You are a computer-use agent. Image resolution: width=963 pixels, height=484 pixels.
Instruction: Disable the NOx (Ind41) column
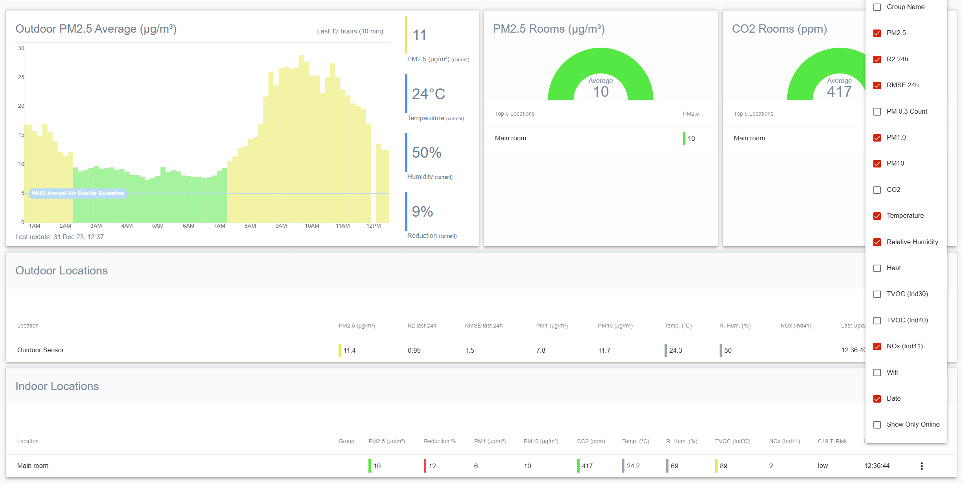(x=877, y=346)
